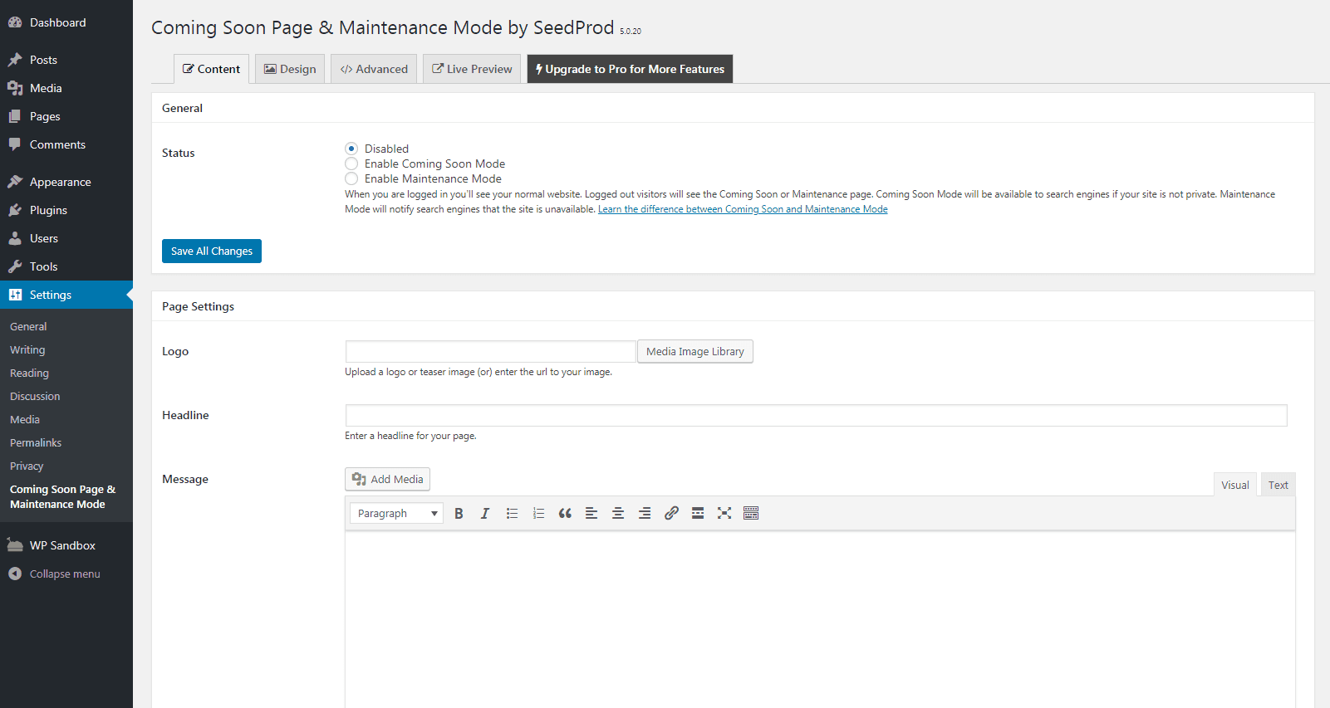Viewport: 1330px width, 708px height.
Task: Open the Pages menu
Action: tap(66, 116)
